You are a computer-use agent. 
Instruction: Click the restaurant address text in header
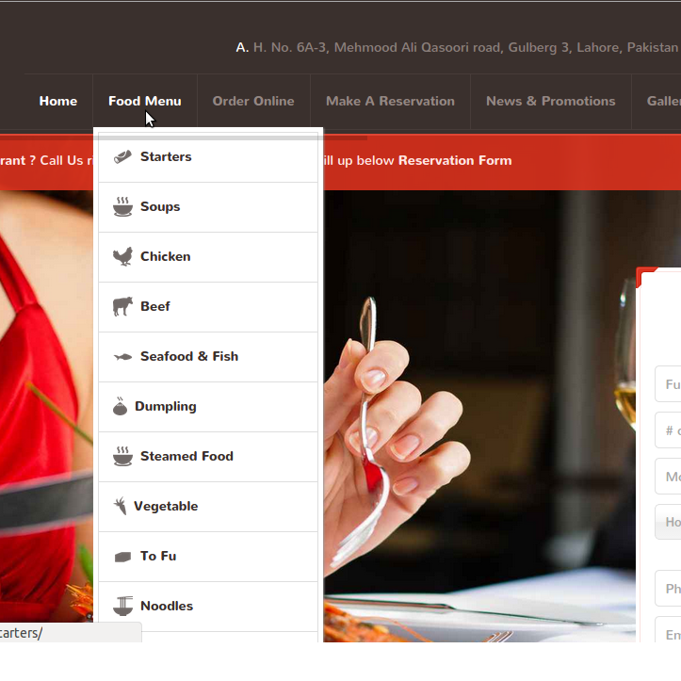tap(465, 47)
